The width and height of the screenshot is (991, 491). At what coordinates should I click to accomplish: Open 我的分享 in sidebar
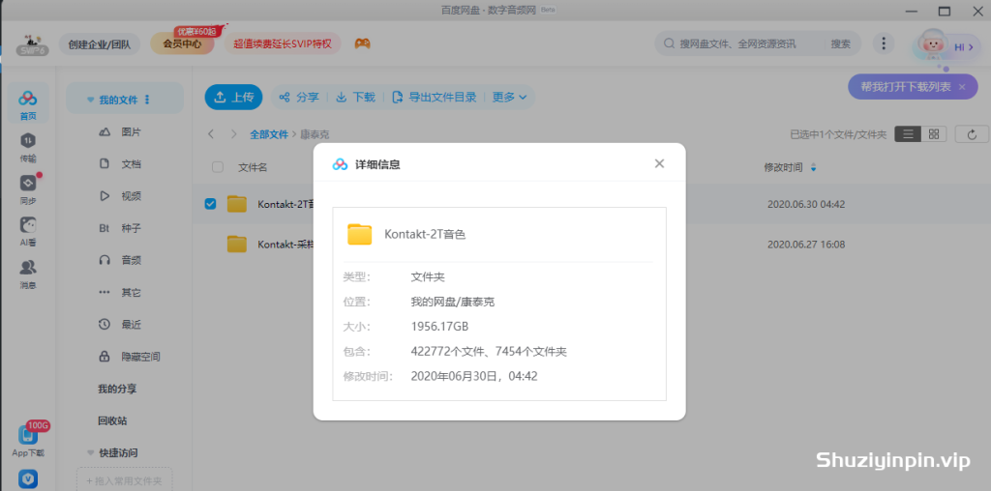coord(117,389)
